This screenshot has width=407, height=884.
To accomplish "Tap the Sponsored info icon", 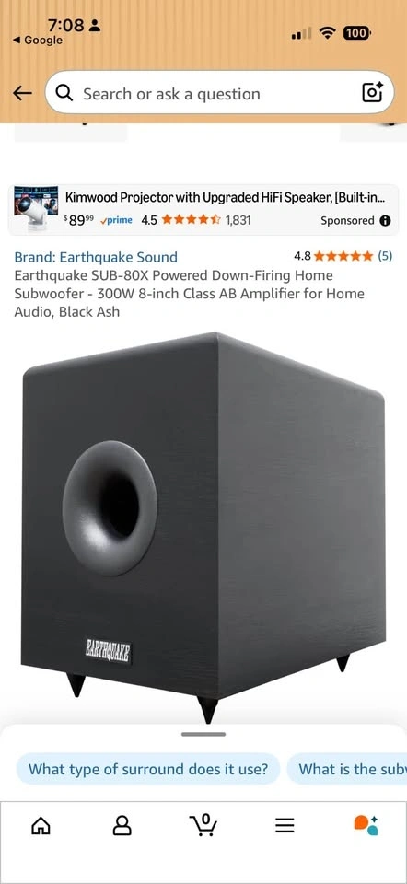I will click(386, 221).
